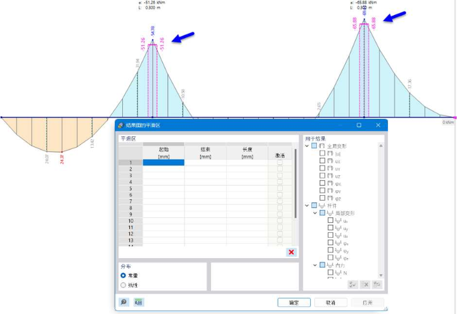The image size is (457, 314).
Task: Click the internal forces icon beside 内力
Action: (330, 265)
